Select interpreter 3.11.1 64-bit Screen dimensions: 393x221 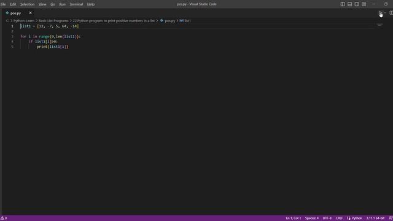[x=375, y=219]
